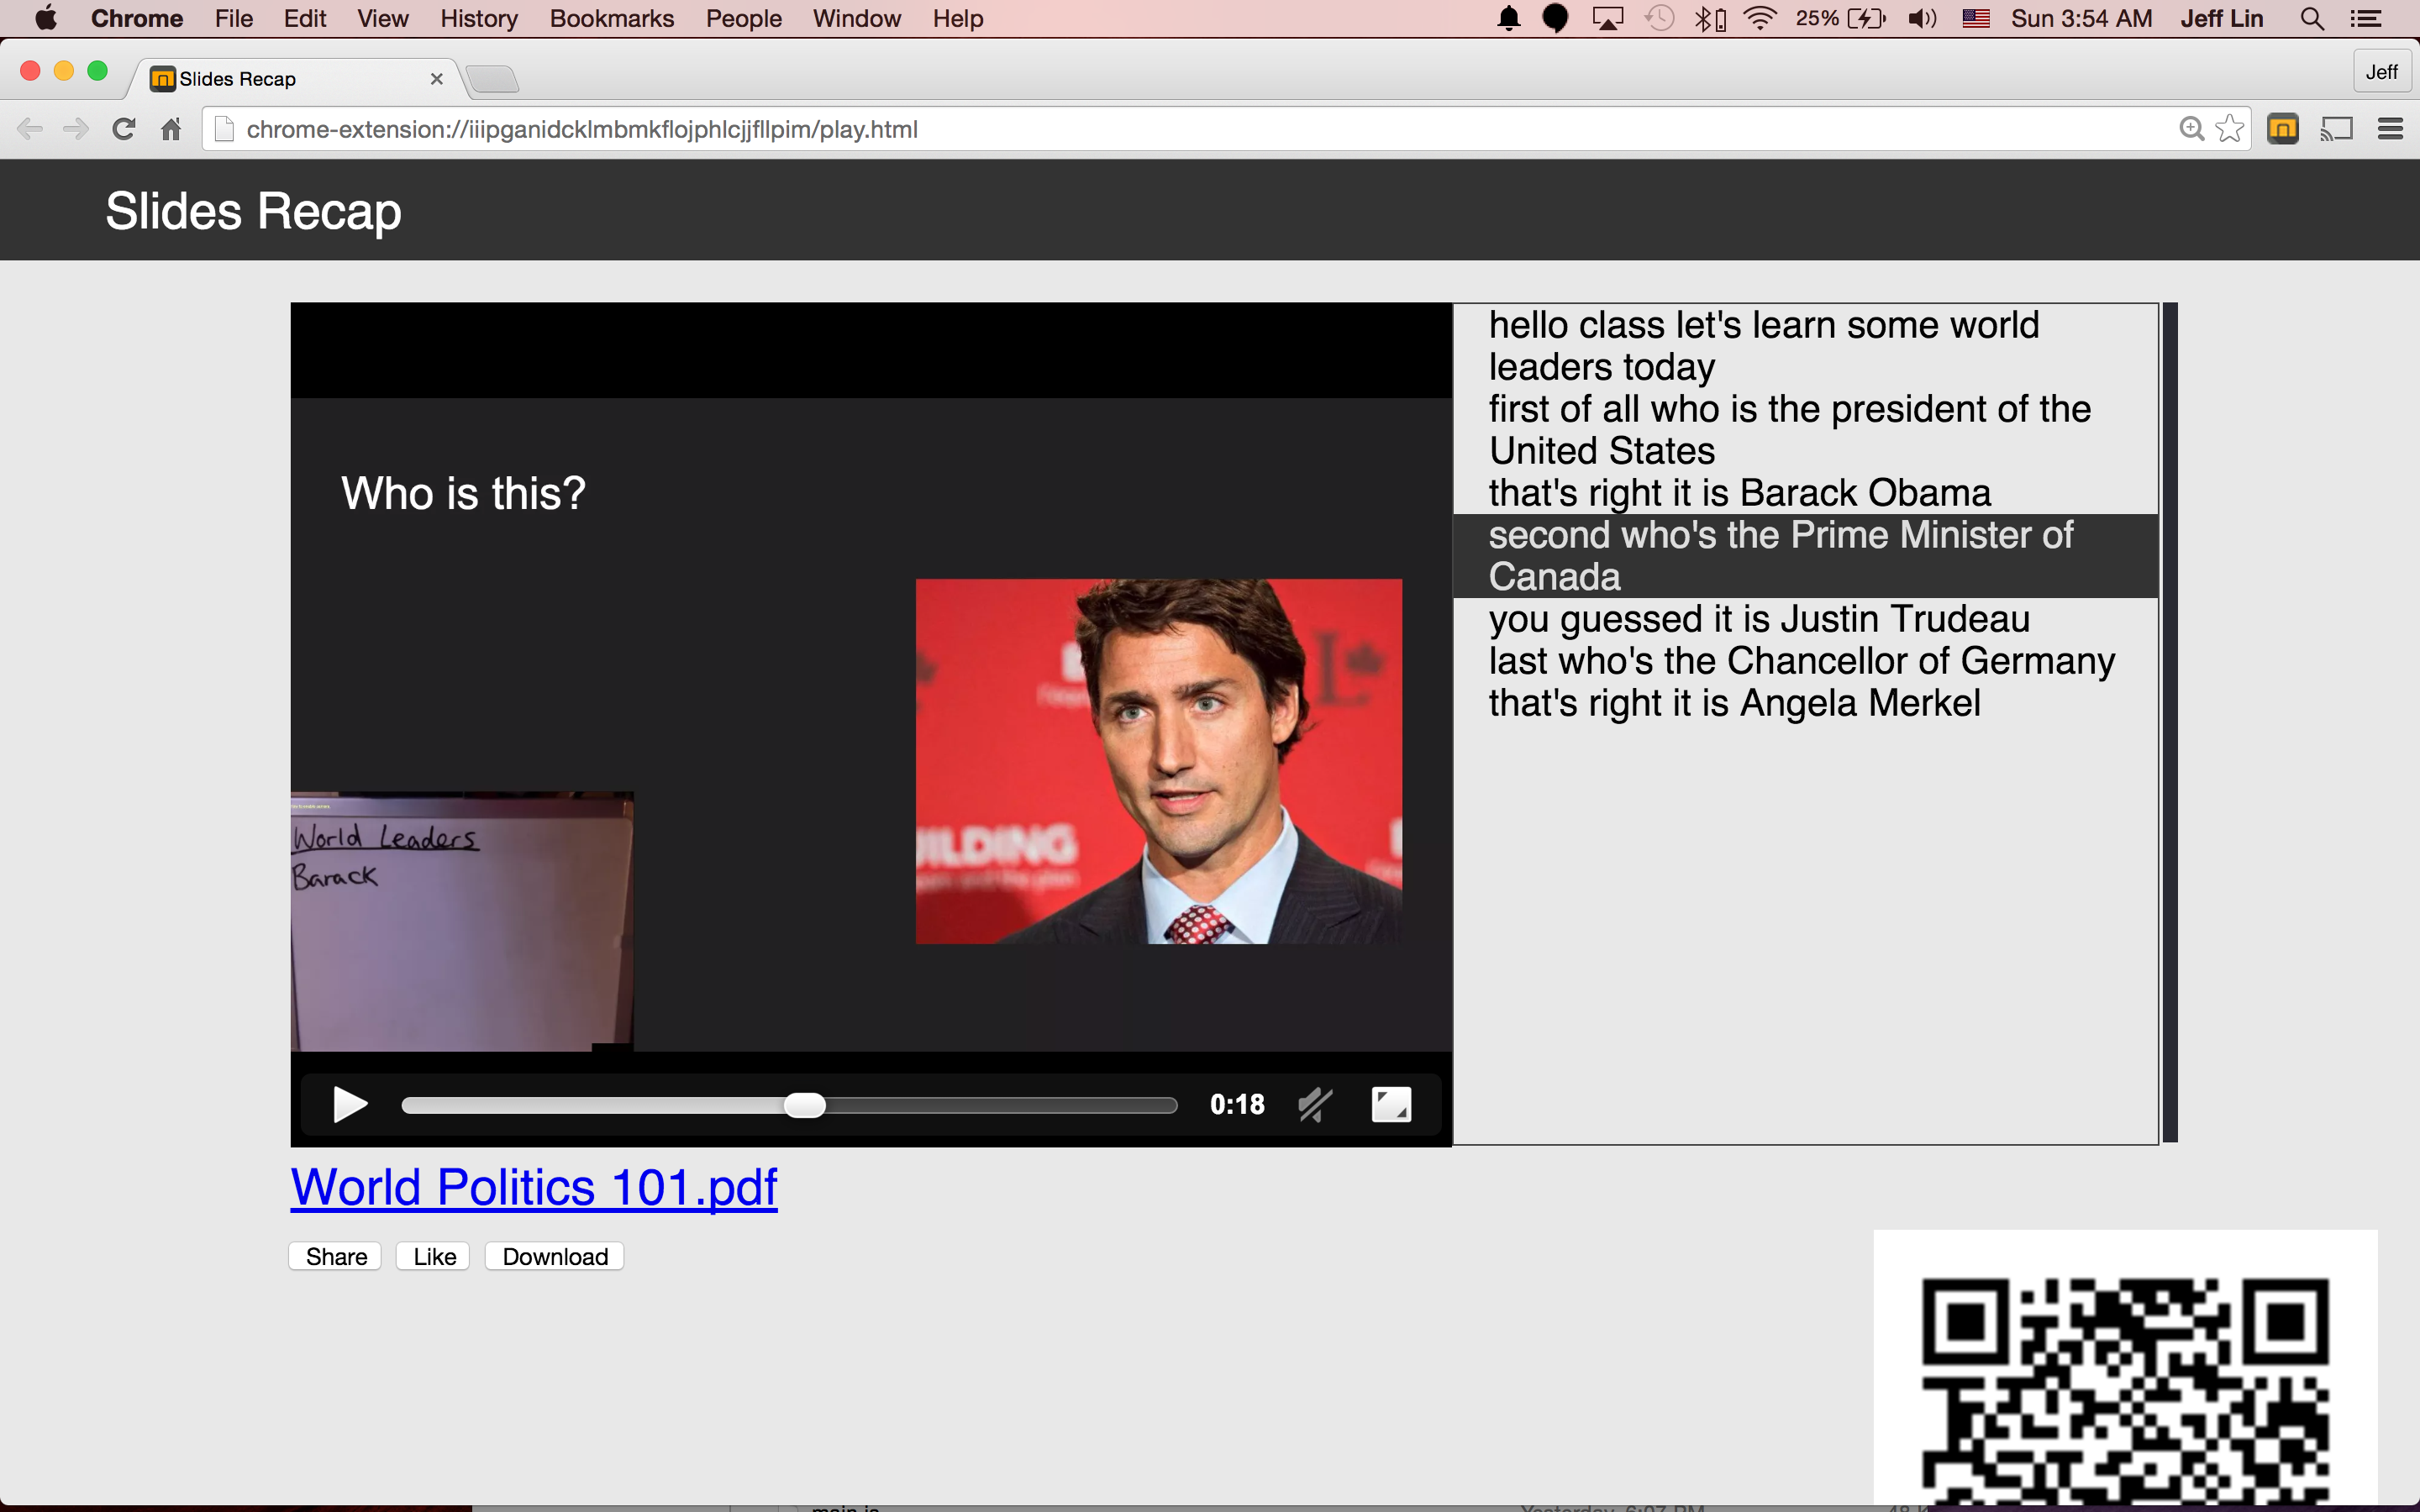Screen dimensions: 2420x1512
Task: Click the Jeff profile button
Action: [2381, 72]
